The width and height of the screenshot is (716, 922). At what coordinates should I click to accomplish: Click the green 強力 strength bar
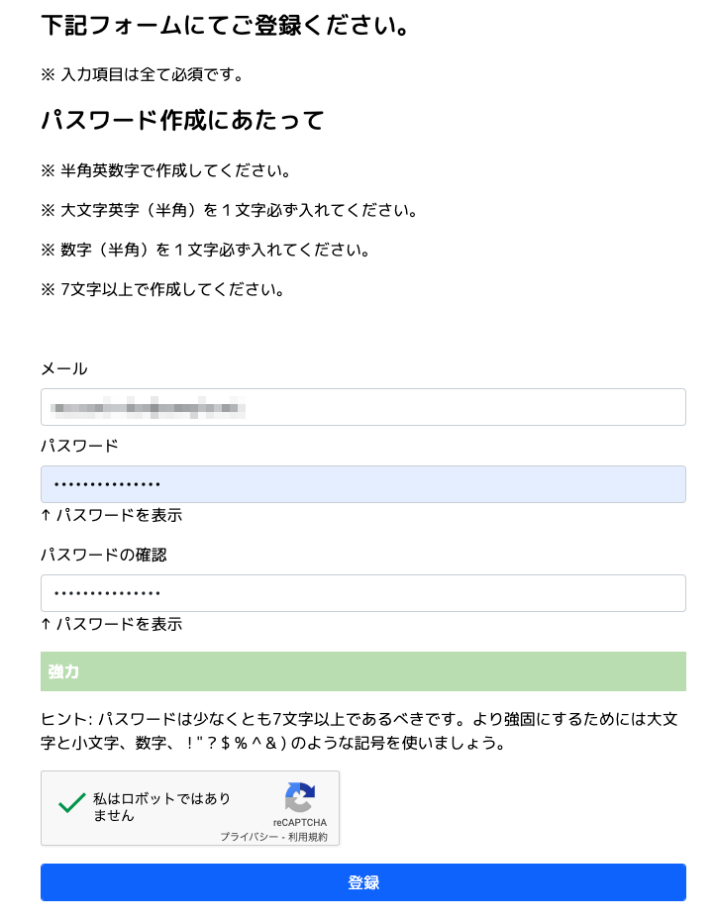coord(362,670)
